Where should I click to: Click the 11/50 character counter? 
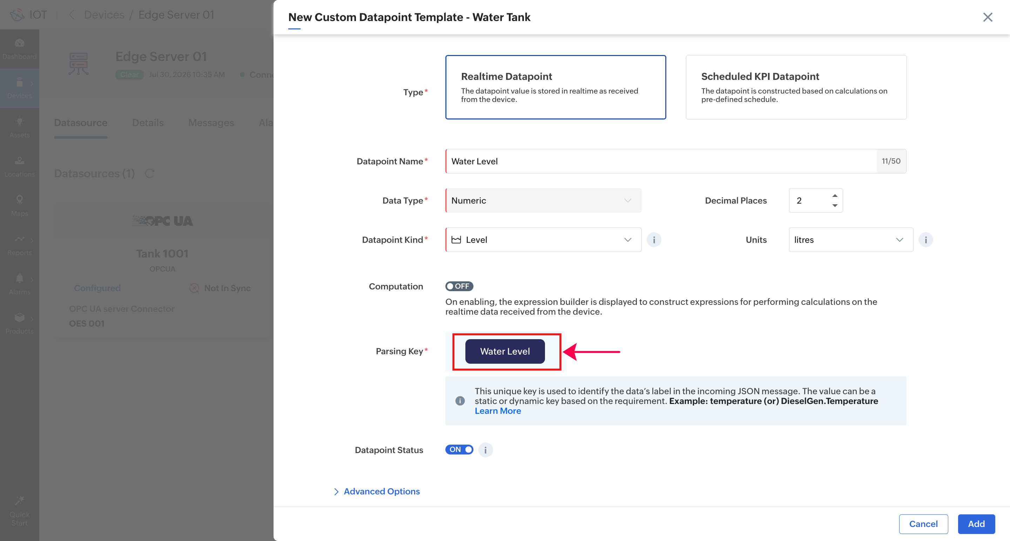pyautogui.click(x=891, y=161)
